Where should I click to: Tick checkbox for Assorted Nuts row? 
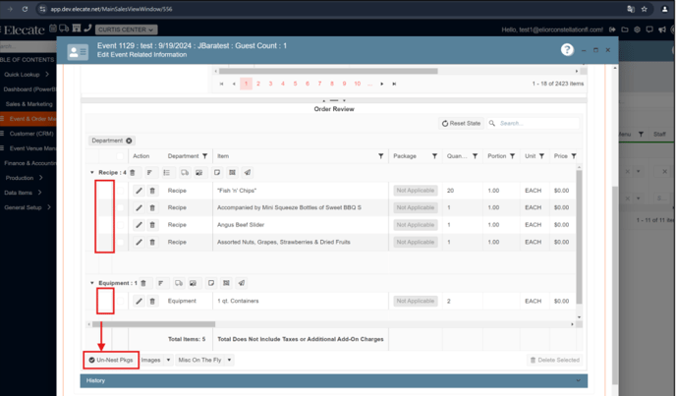click(x=120, y=242)
